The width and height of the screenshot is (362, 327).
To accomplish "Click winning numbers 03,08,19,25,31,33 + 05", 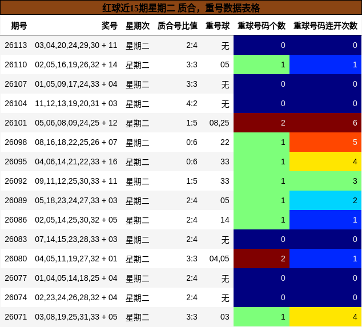I will [x=76, y=317].
